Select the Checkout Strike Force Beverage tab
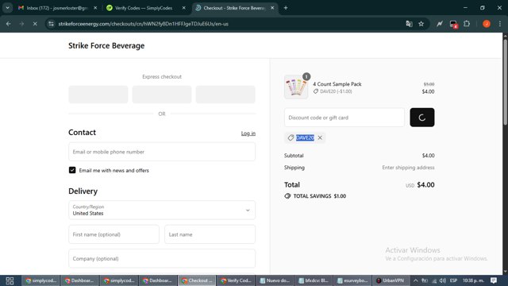Screen dimensions: 508x286 pyautogui.click(x=234, y=8)
